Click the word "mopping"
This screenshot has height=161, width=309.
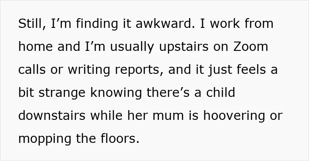point(45,139)
